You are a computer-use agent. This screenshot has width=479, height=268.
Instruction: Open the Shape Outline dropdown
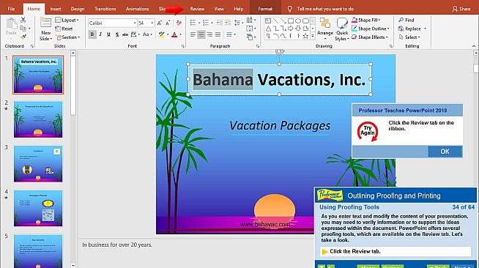click(371, 29)
